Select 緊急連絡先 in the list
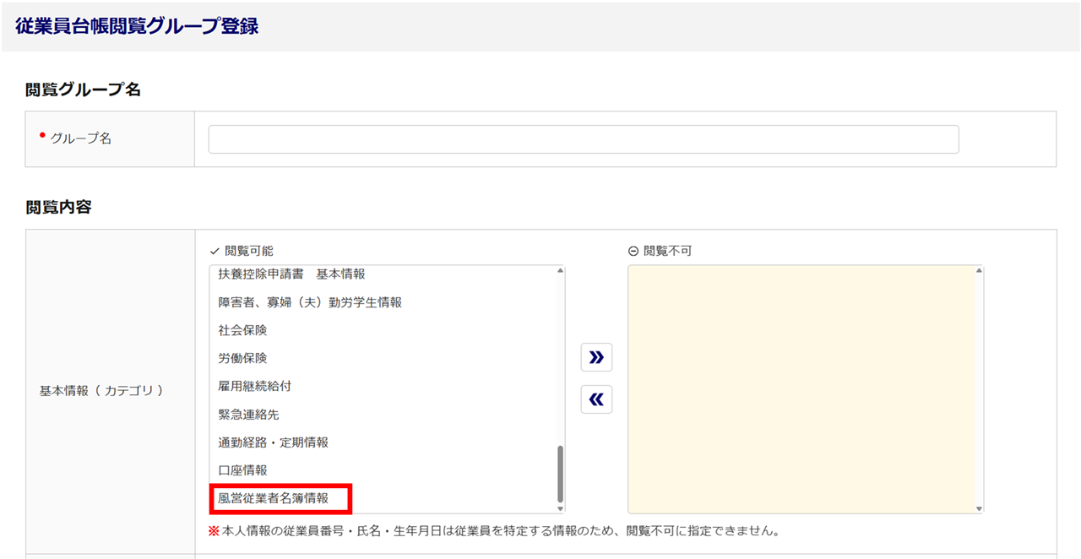Viewport: 1081px width, 559px height. pyautogui.click(x=248, y=415)
